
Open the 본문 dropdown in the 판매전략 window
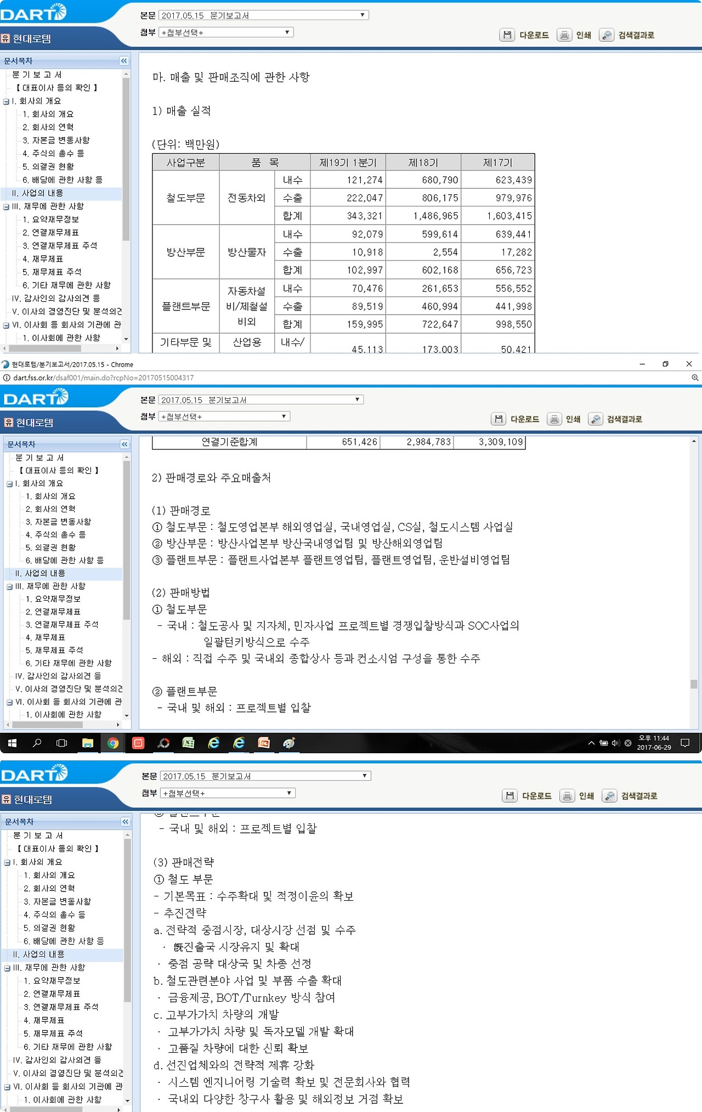[265, 776]
